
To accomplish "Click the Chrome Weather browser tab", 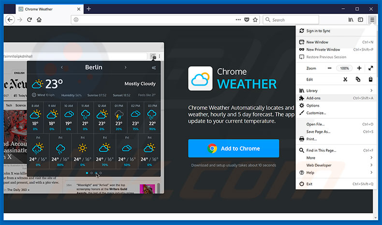I will pos(50,9).
